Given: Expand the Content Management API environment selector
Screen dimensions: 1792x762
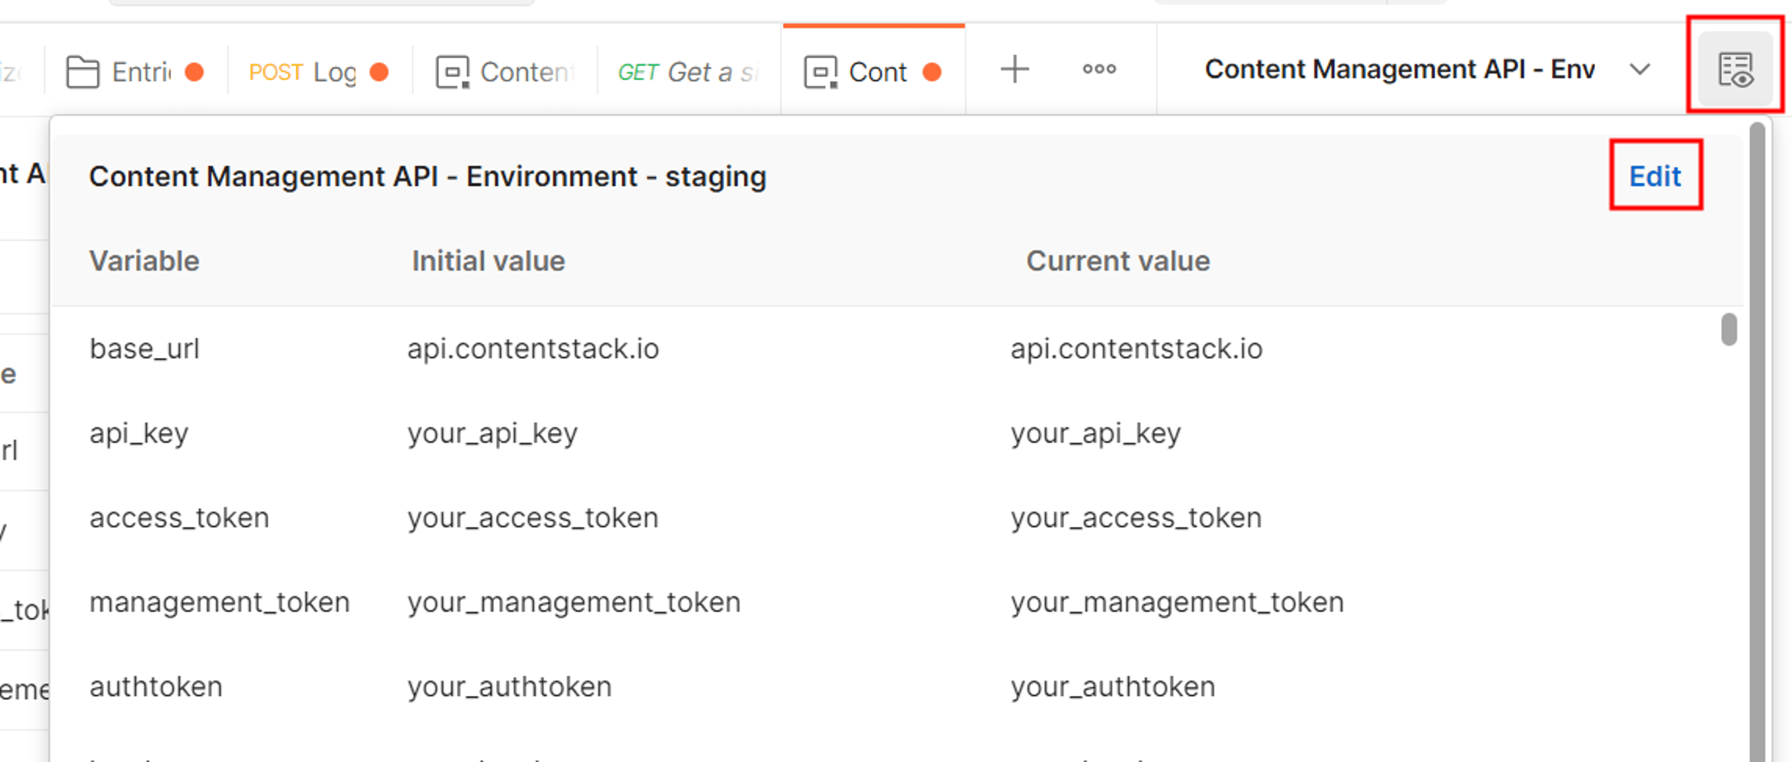Looking at the screenshot, I should pos(1640,69).
